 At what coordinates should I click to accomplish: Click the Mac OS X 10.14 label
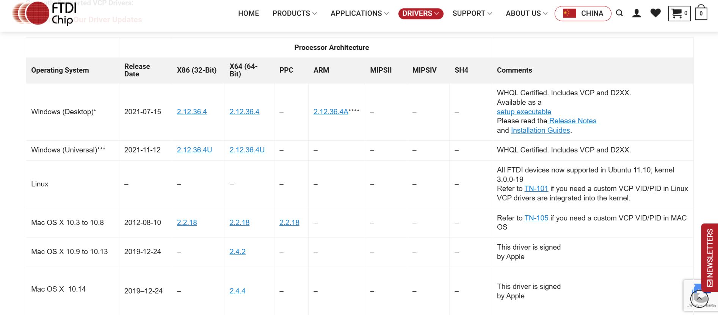tap(58, 289)
